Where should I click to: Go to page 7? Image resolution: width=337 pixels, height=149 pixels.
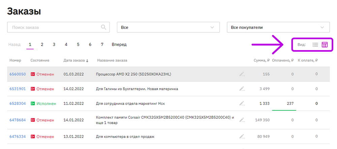tap(102, 45)
